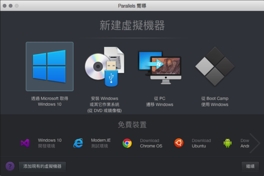Click the 從 Boot Camp 使用 Windows label

pos(215,101)
